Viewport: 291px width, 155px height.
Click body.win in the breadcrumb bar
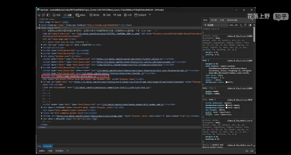48,146
